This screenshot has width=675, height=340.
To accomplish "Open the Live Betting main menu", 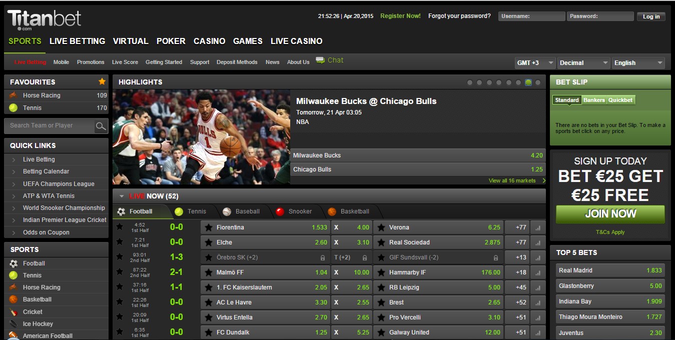I will coord(78,41).
